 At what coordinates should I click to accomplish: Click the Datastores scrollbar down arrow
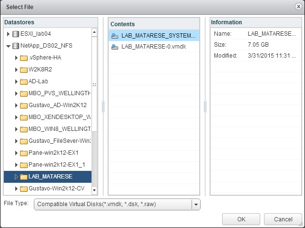[x=94, y=190]
